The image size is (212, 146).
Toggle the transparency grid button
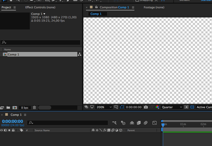coord(192,107)
